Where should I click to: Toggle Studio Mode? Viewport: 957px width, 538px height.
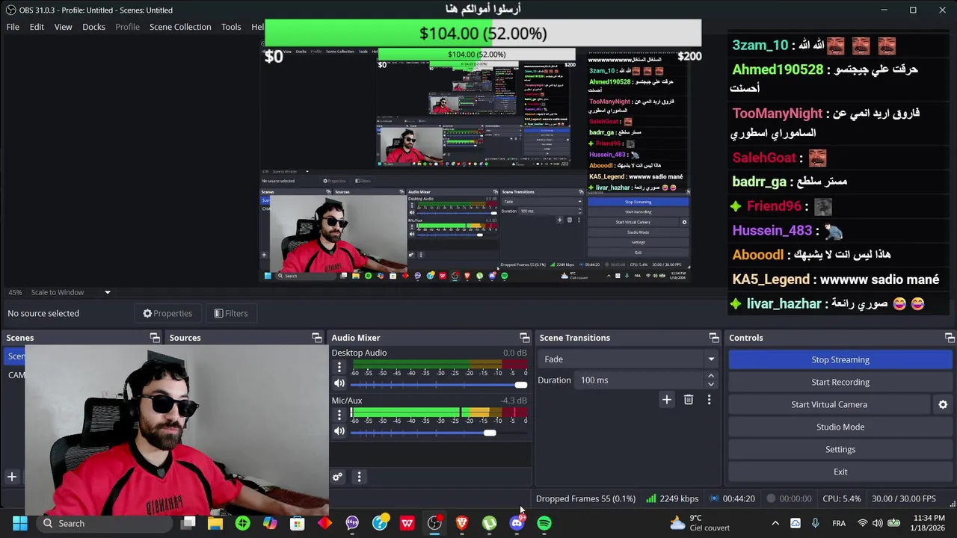(840, 427)
